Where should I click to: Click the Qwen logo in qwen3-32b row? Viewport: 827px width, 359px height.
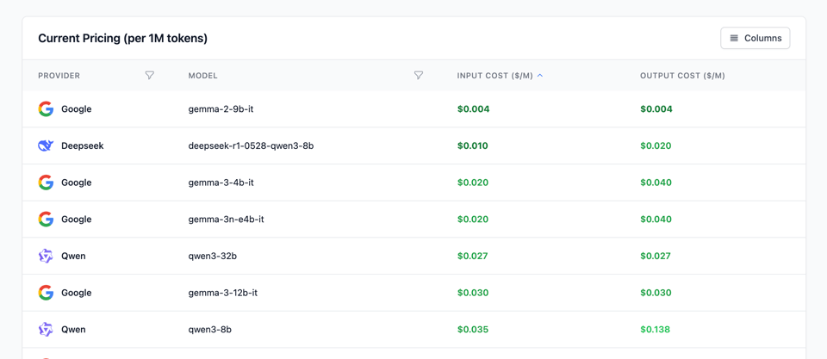pos(46,257)
